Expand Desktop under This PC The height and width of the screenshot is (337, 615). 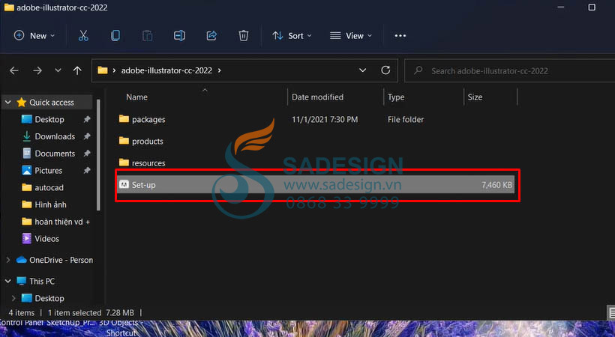point(13,298)
